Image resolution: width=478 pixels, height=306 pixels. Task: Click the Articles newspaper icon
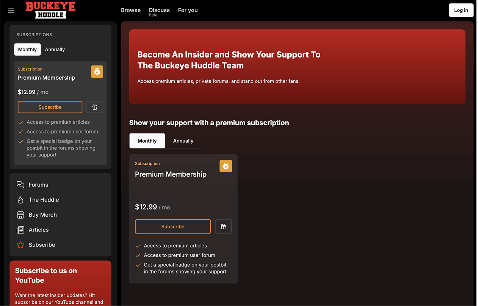(20, 230)
